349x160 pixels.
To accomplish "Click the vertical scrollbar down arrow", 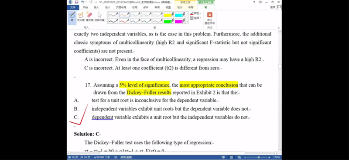I will [x=280, y=150].
